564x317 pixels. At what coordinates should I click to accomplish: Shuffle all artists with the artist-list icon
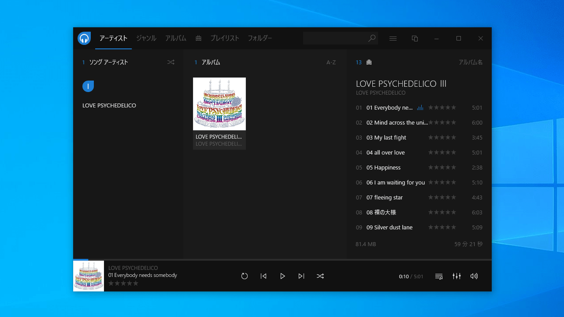coord(171,62)
